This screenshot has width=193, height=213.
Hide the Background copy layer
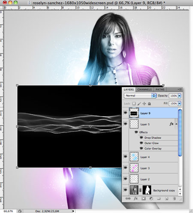tap(125, 190)
